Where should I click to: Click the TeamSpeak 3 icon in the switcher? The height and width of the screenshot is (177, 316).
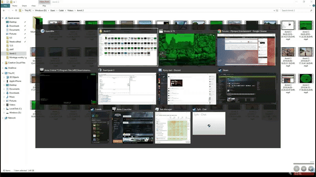(100, 70)
